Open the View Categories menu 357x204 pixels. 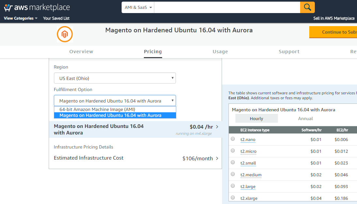[21, 18]
